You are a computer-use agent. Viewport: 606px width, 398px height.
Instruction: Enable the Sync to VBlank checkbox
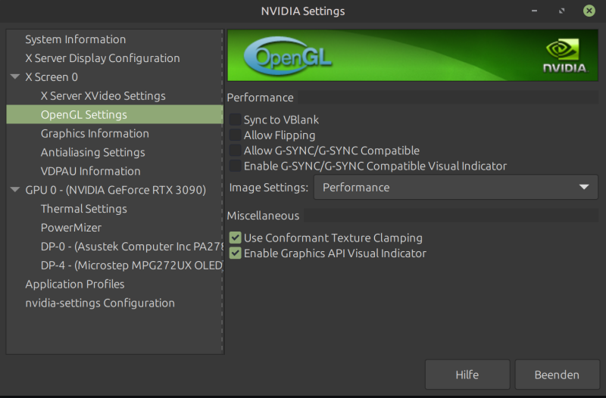click(x=235, y=120)
